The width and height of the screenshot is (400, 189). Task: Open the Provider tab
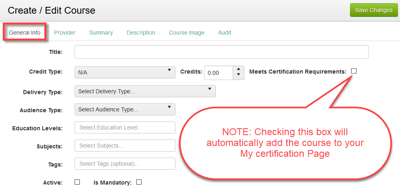click(65, 33)
